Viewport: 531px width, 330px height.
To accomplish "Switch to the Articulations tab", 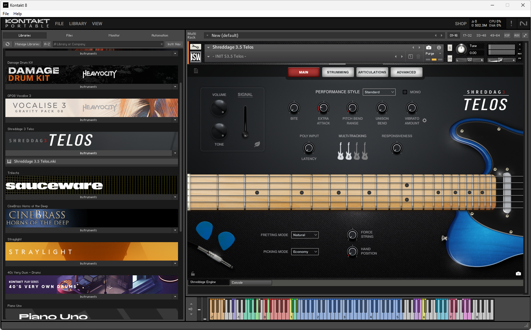I will pos(372,72).
